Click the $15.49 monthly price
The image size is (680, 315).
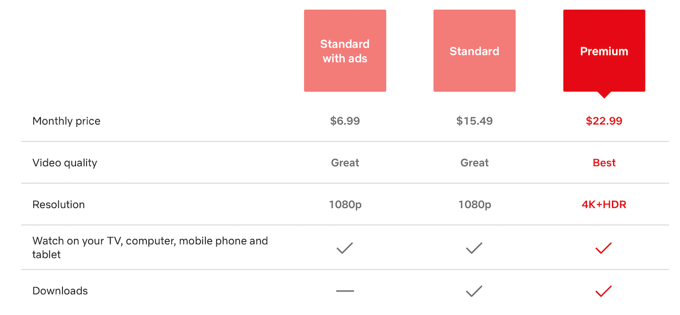[x=474, y=121]
